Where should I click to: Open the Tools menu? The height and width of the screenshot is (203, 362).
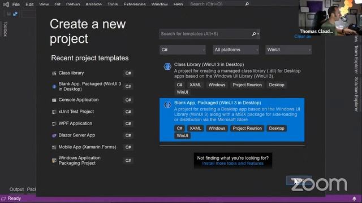(113, 5)
